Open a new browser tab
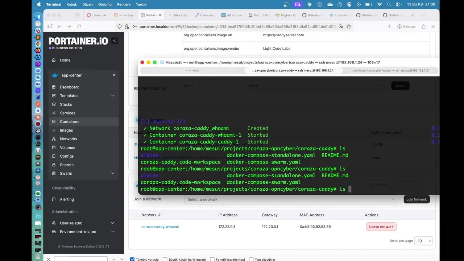This screenshot has width=464, height=261. click(x=412, y=15)
